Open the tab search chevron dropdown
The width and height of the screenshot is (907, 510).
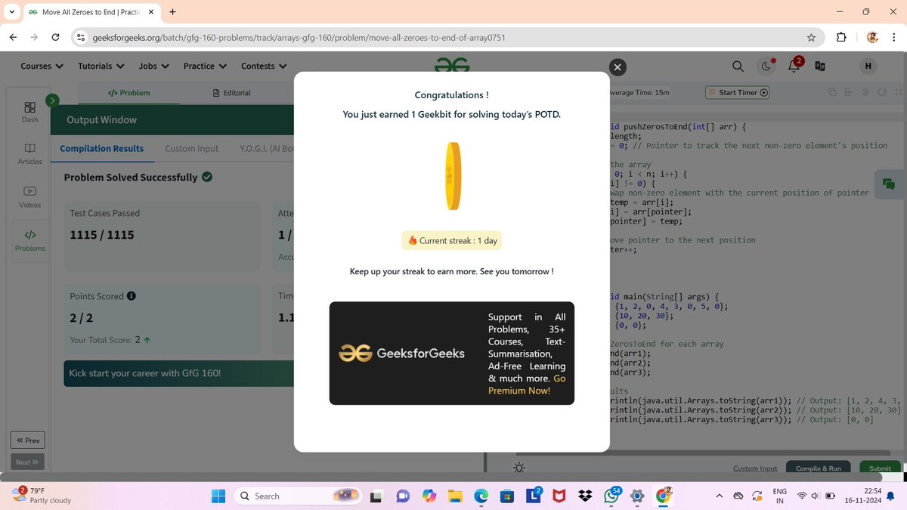click(12, 11)
